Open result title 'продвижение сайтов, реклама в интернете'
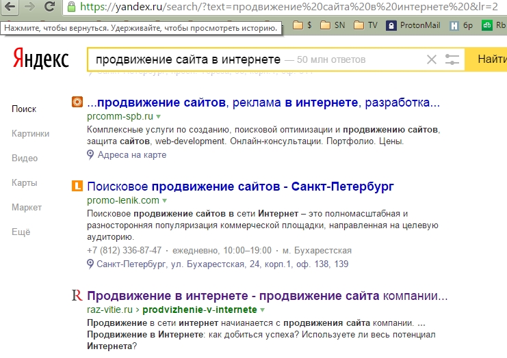This screenshot has height=358, width=507. click(x=263, y=102)
